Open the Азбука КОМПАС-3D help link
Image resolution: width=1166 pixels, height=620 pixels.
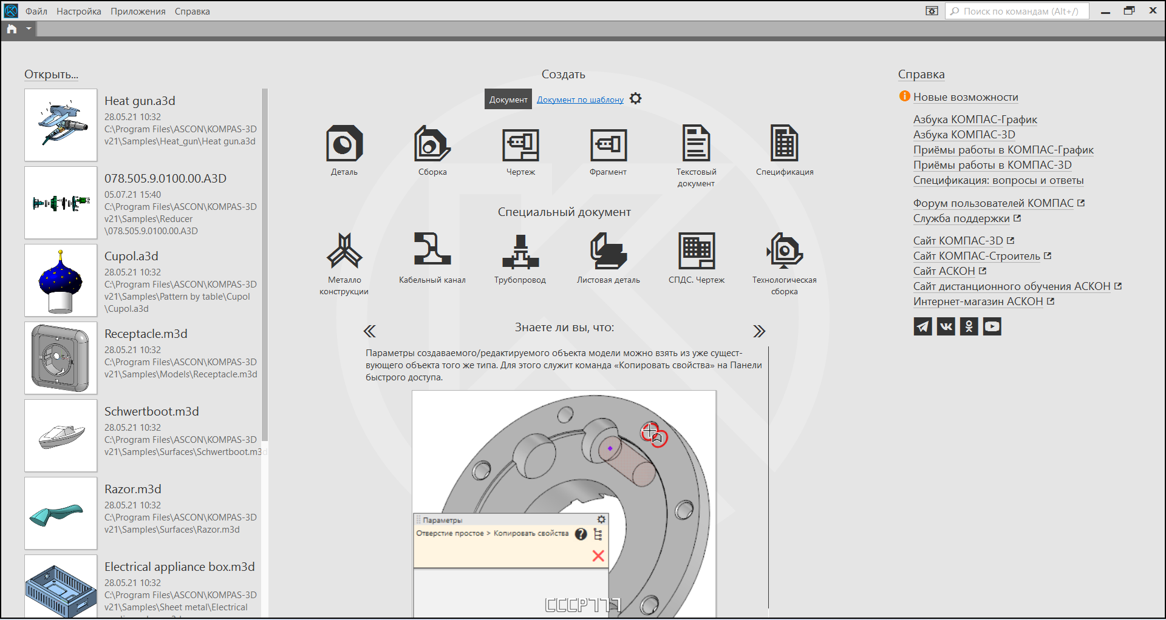point(964,135)
